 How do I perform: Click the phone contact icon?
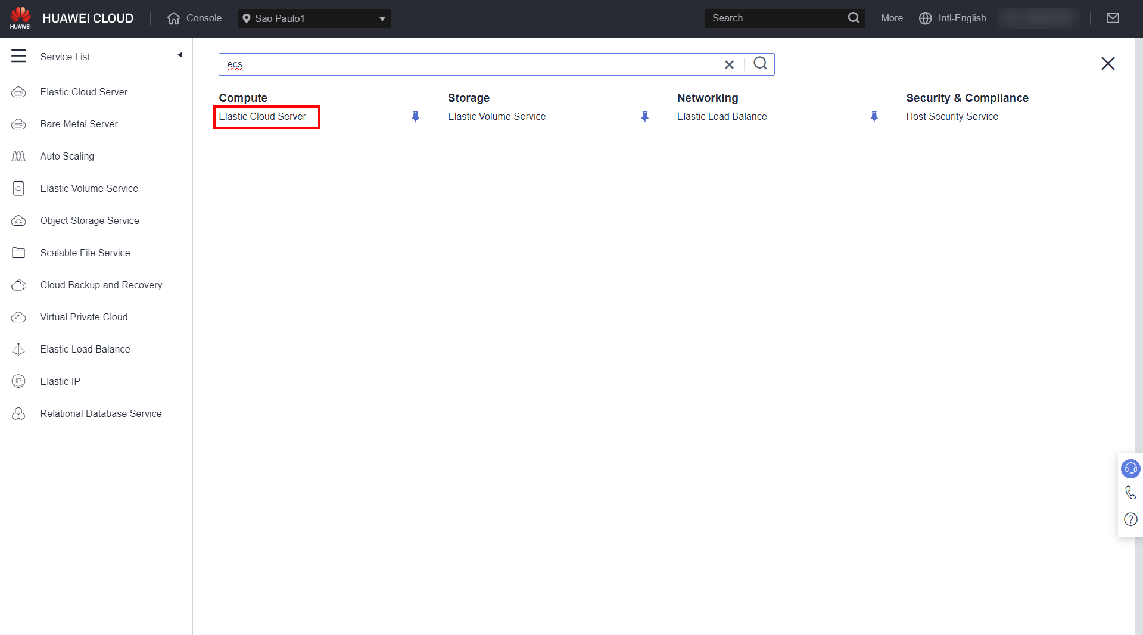click(1130, 493)
